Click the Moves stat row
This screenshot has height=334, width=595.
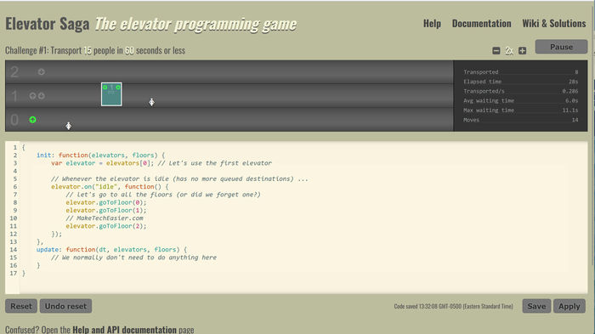[520, 120]
